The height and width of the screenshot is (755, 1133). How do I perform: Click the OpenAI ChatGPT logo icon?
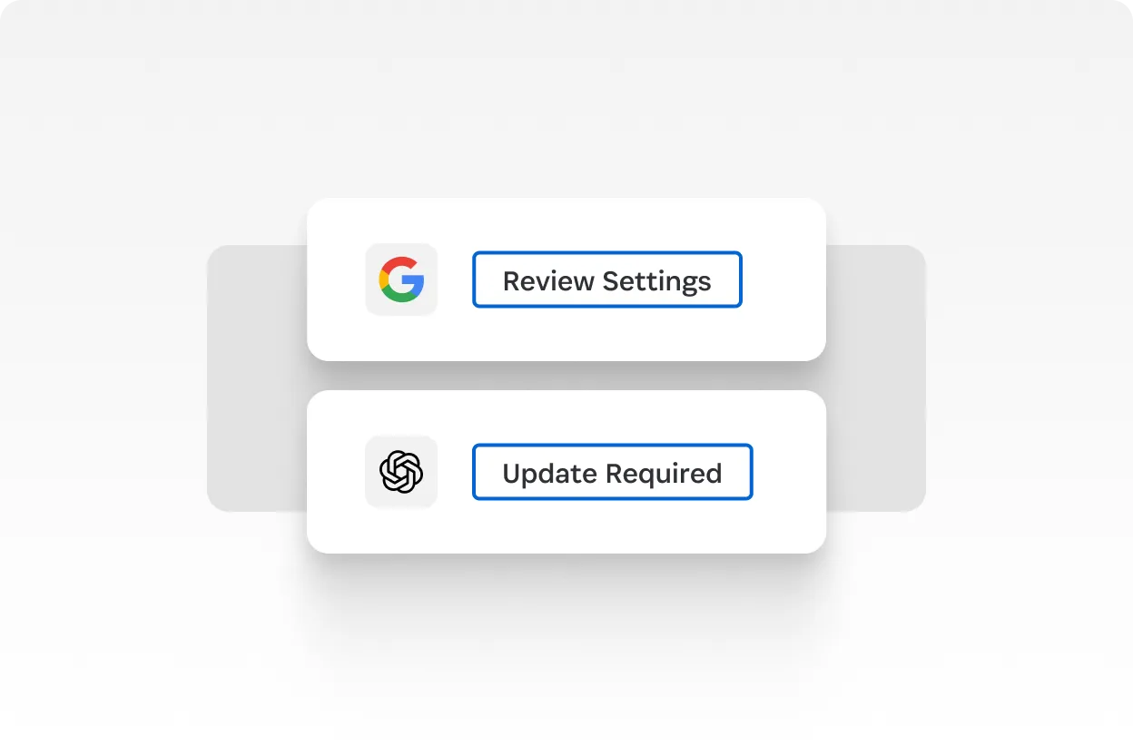coord(401,472)
